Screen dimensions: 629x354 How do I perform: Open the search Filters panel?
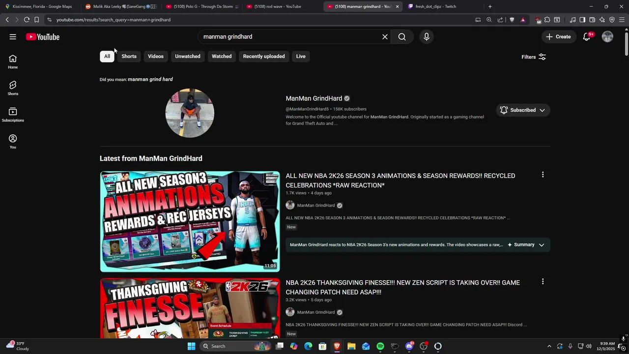[x=534, y=57]
